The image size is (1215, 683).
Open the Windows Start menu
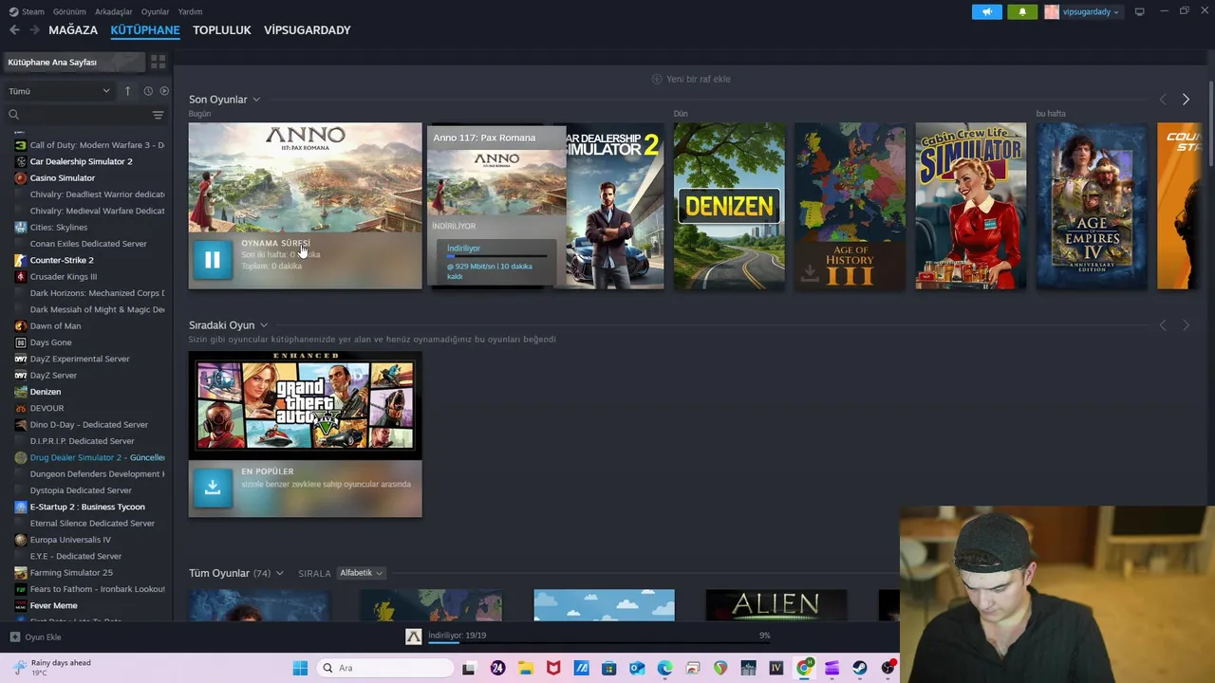(300, 668)
